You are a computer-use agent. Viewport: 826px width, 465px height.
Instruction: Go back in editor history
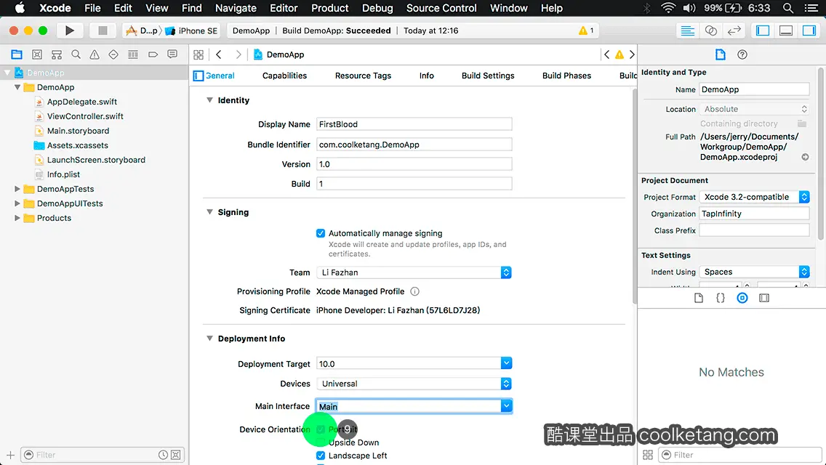[219, 54]
